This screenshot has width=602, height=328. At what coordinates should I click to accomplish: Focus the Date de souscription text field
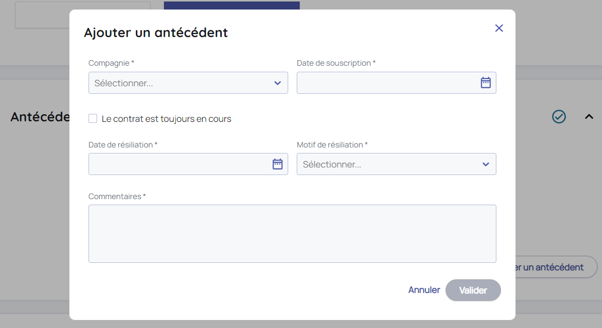[385, 83]
